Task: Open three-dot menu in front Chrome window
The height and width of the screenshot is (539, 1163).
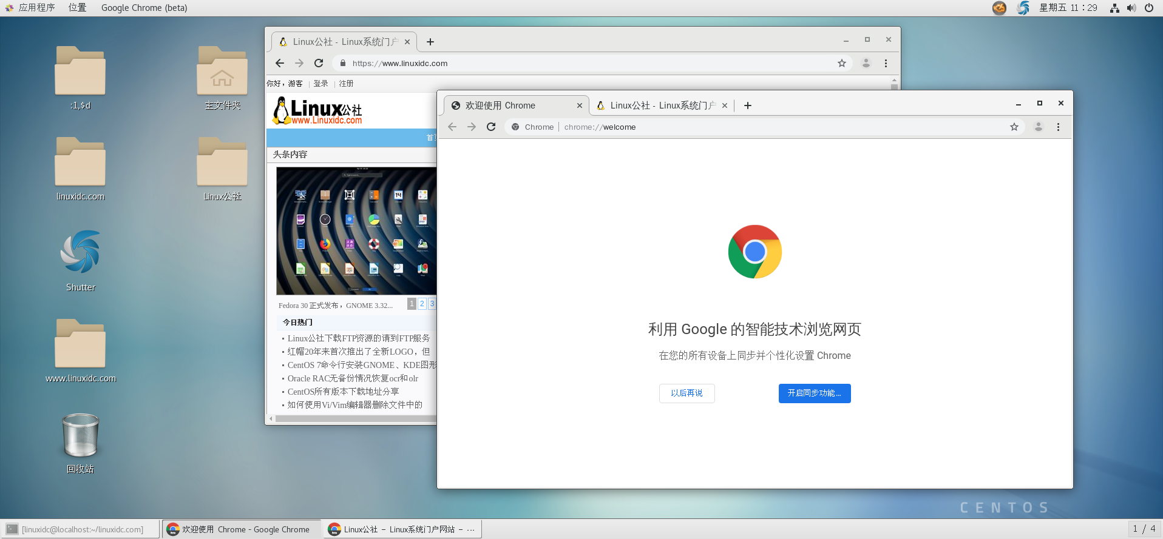Action: [1058, 127]
